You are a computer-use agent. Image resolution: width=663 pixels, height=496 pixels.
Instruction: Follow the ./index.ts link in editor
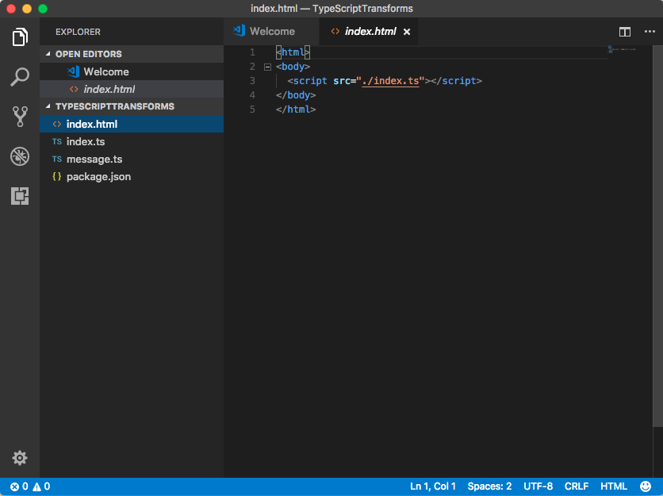coord(390,81)
